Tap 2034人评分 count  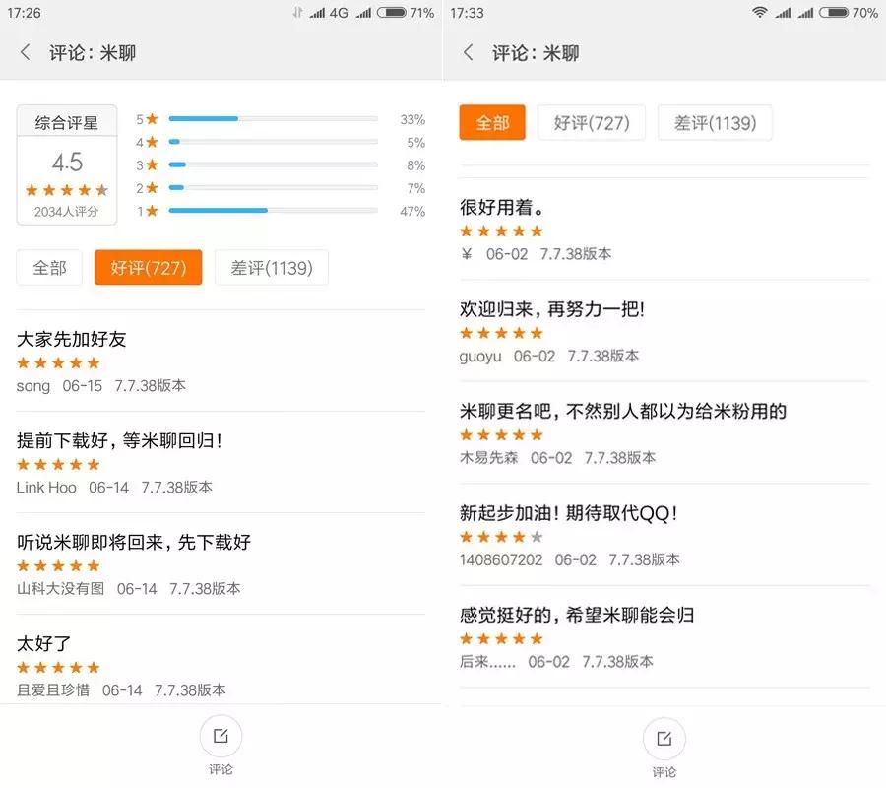(x=66, y=212)
